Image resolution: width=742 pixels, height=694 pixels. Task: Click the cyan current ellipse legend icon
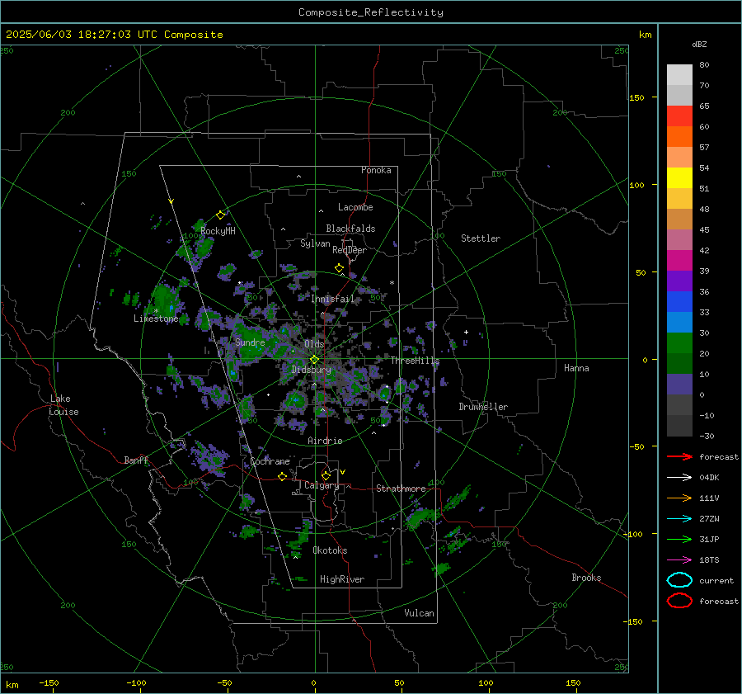679,580
